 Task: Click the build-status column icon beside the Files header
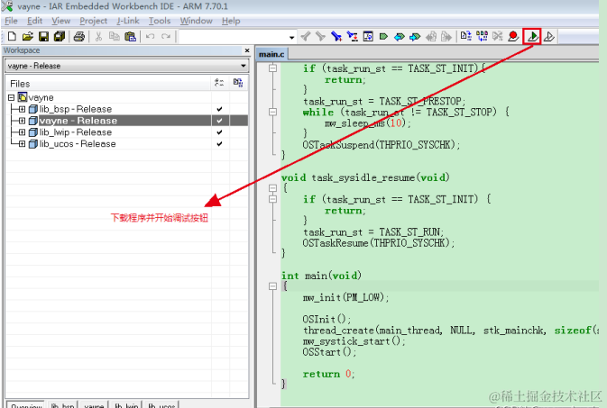219,82
